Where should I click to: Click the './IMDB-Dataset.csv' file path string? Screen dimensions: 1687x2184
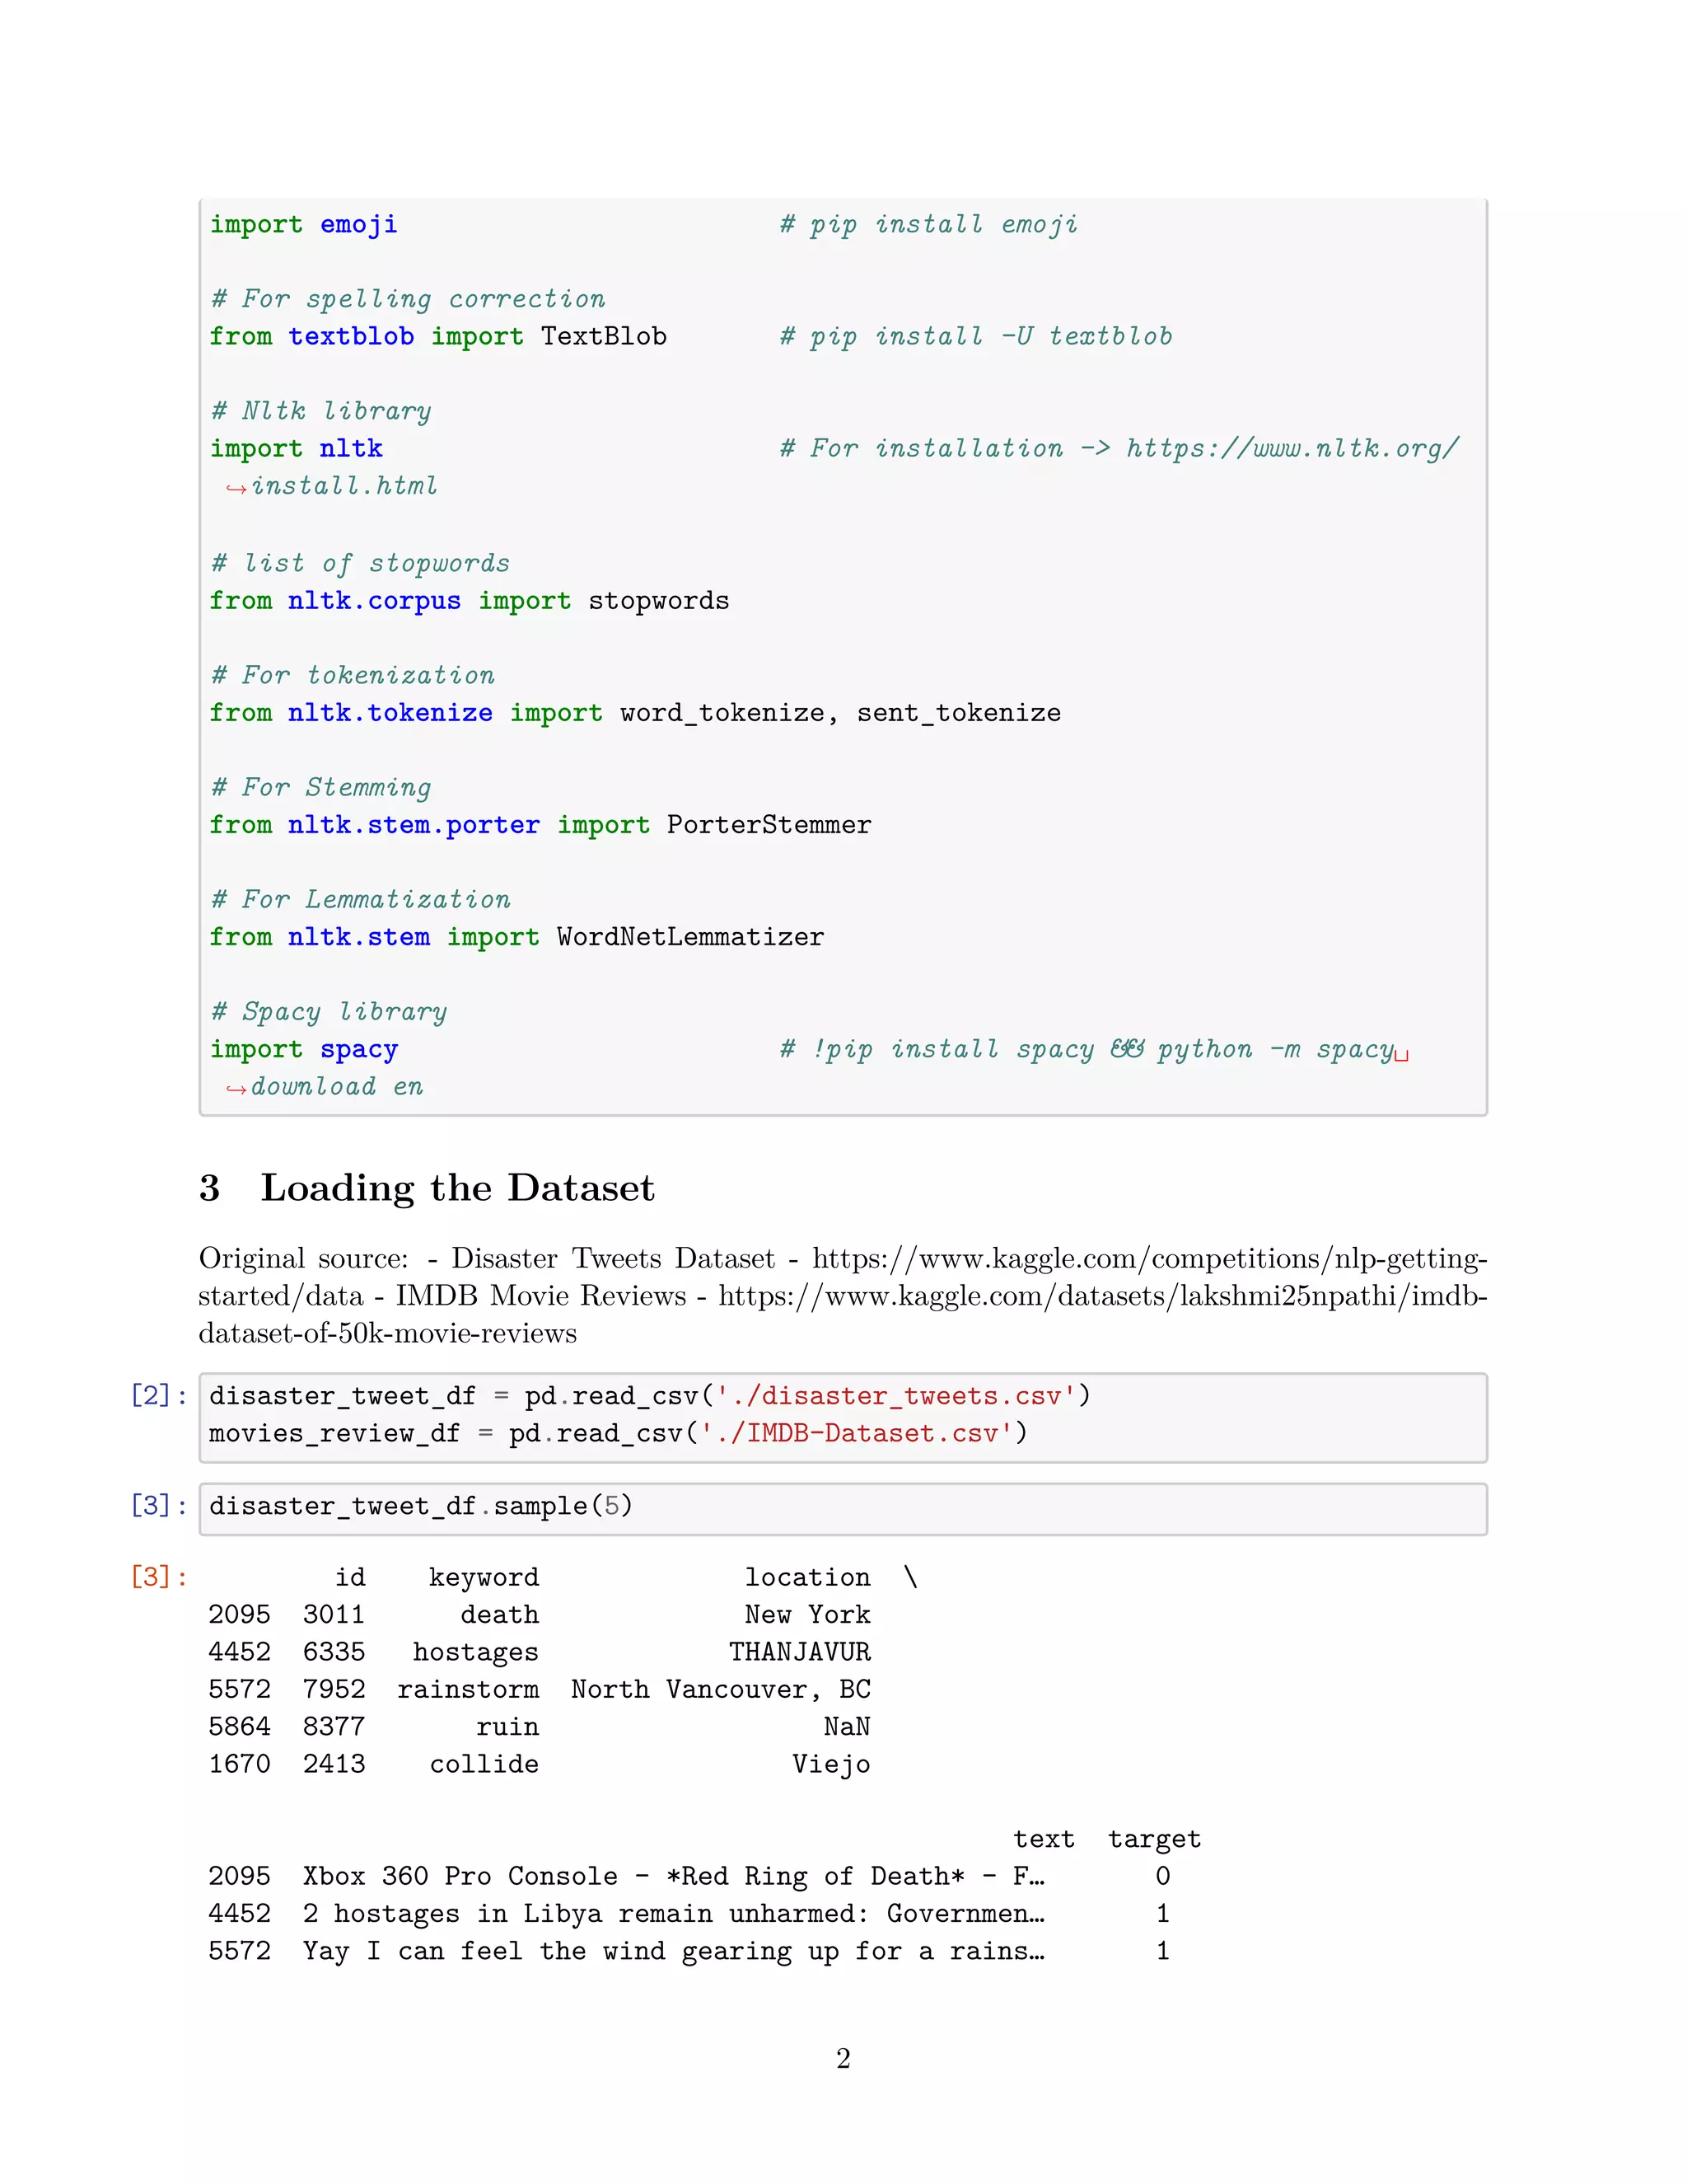856,1434
